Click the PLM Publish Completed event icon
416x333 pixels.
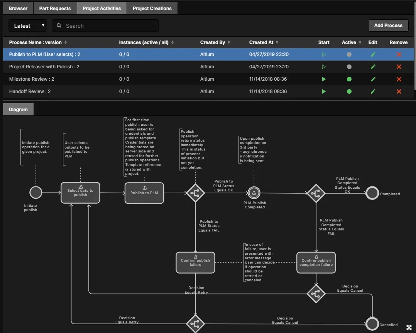(x=254, y=193)
